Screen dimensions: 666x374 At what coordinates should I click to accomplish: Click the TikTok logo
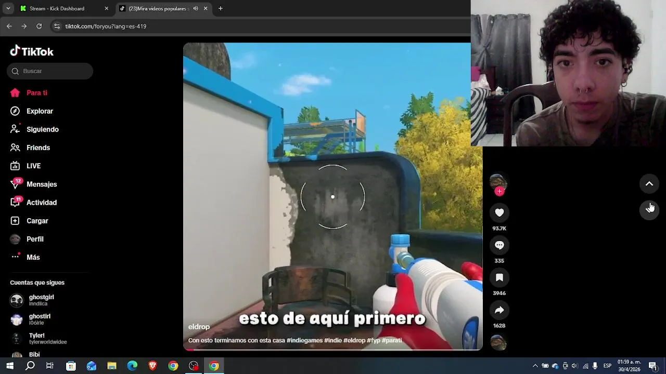(x=32, y=51)
